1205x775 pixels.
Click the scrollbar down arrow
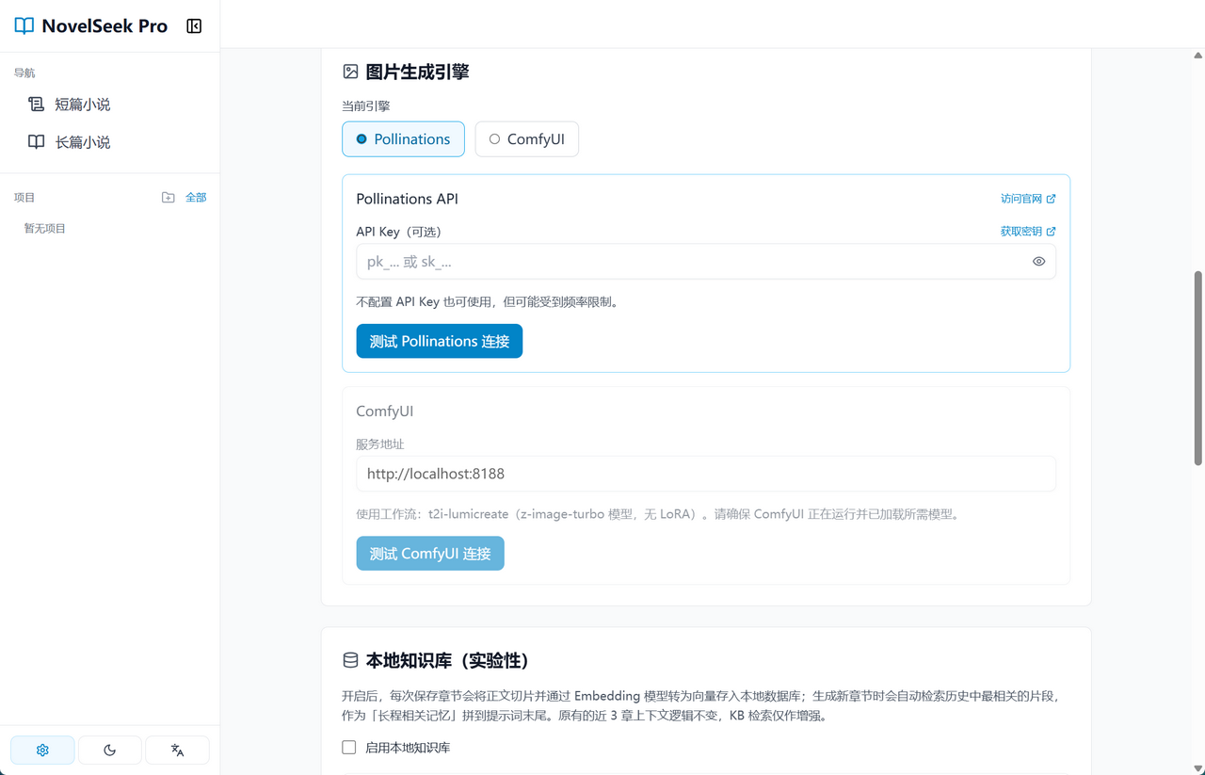click(x=1197, y=768)
